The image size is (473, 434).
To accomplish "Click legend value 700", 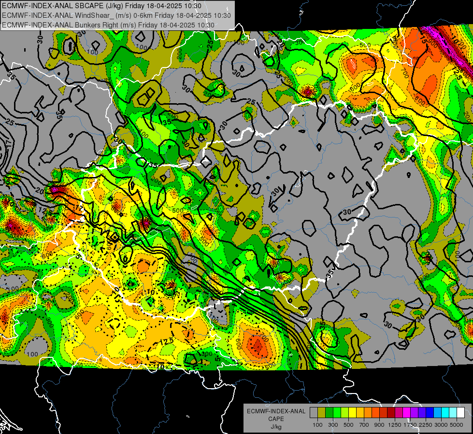I will (364, 425).
